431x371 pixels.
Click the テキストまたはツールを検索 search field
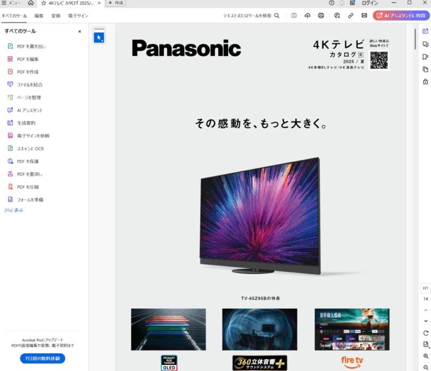point(251,16)
